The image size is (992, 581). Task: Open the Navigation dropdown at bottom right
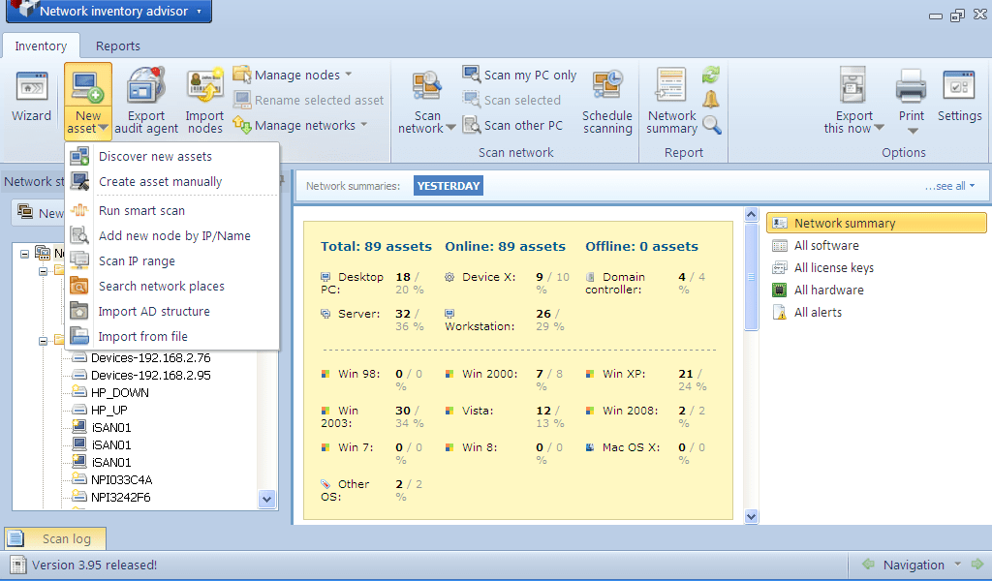[914, 565]
